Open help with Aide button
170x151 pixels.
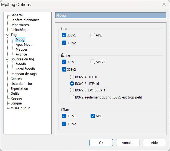tap(154, 143)
